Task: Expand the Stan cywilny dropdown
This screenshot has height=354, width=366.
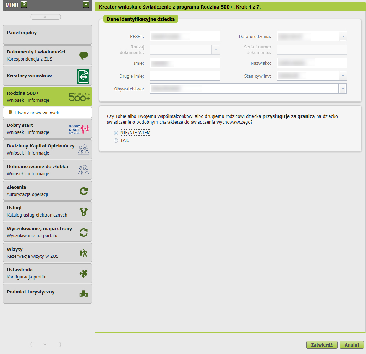Action: pyautogui.click(x=343, y=76)
